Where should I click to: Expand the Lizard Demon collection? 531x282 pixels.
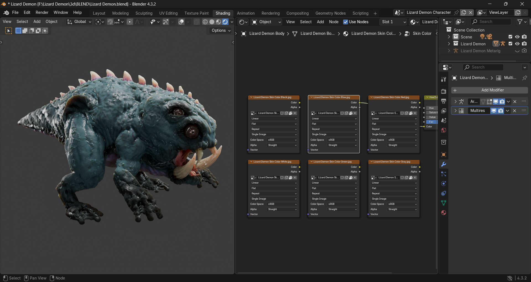449,44
